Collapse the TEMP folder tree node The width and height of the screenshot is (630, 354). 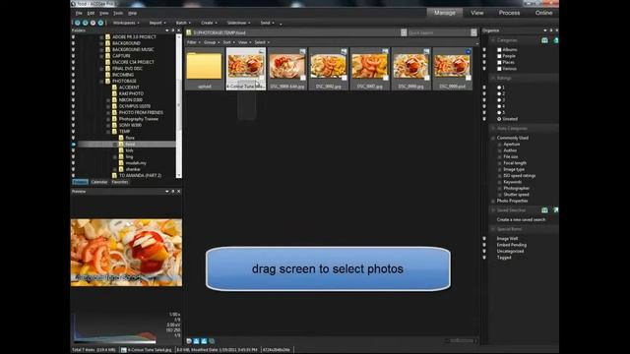coord(108,132)
